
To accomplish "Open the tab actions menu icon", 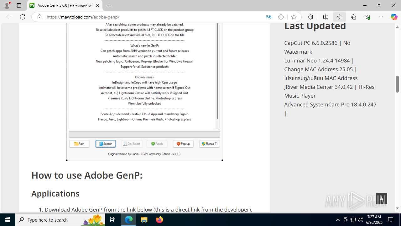I will pyautogui.click(x=19, y=5).
